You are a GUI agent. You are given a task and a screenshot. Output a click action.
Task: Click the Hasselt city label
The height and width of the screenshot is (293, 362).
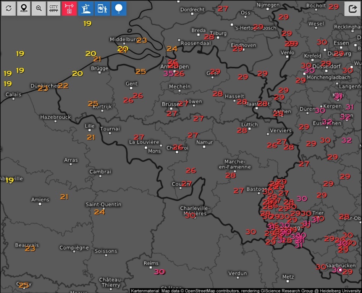(234, 96)
